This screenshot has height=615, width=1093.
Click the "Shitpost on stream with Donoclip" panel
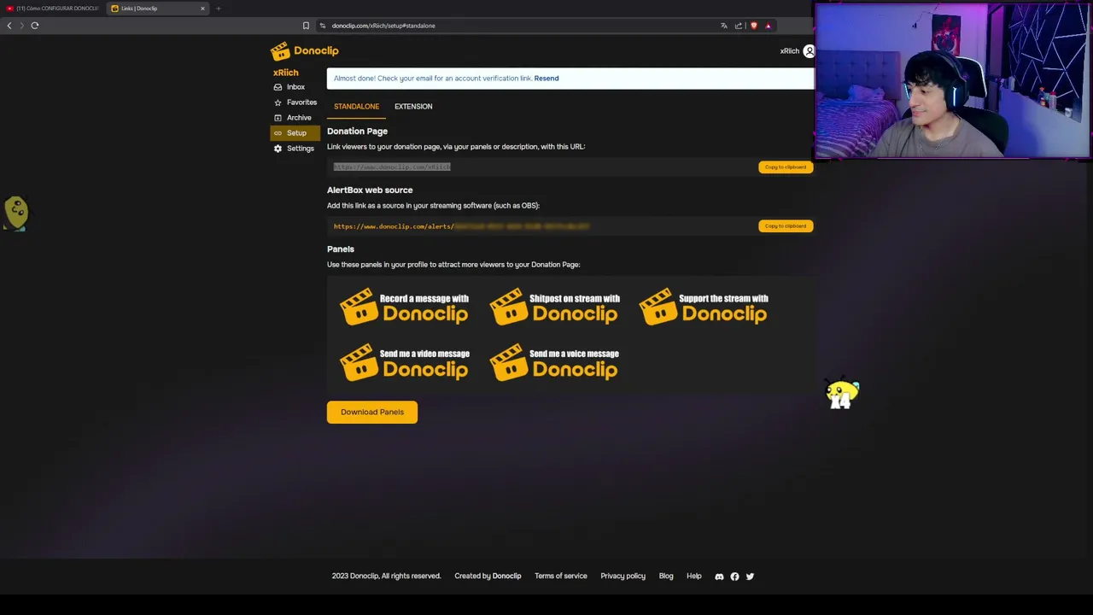[554, 307]
